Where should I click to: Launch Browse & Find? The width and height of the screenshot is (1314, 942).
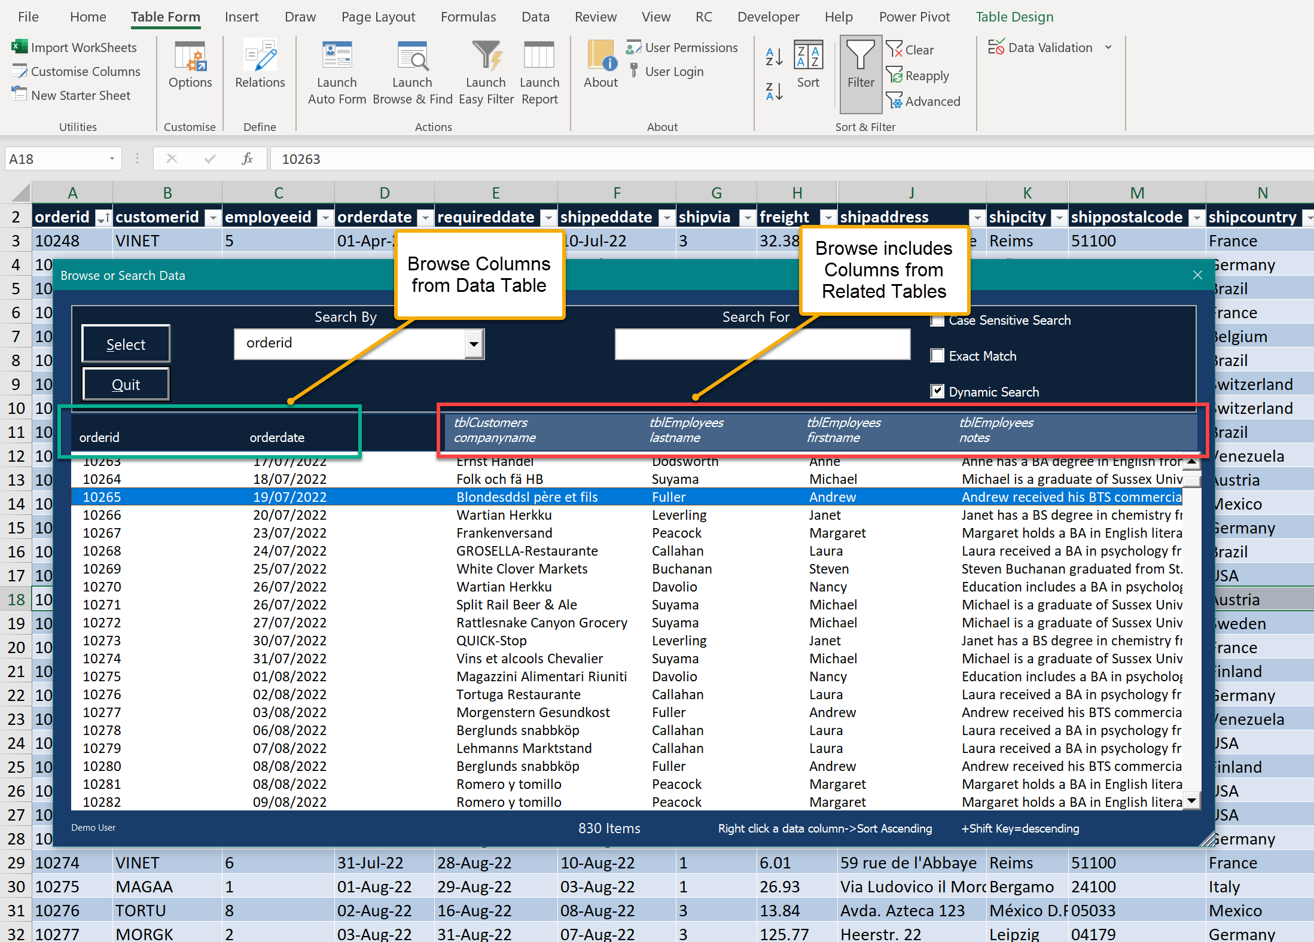pos(412,73)
